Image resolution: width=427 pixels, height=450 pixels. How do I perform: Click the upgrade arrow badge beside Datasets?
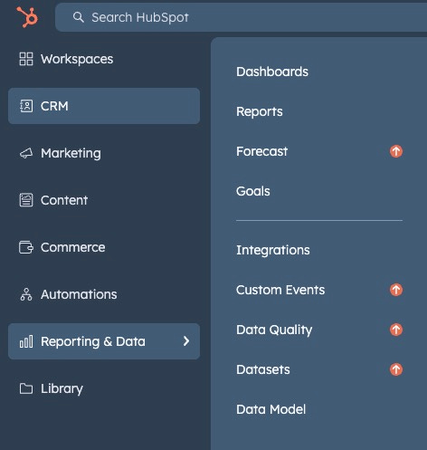[x=396, y=369]
